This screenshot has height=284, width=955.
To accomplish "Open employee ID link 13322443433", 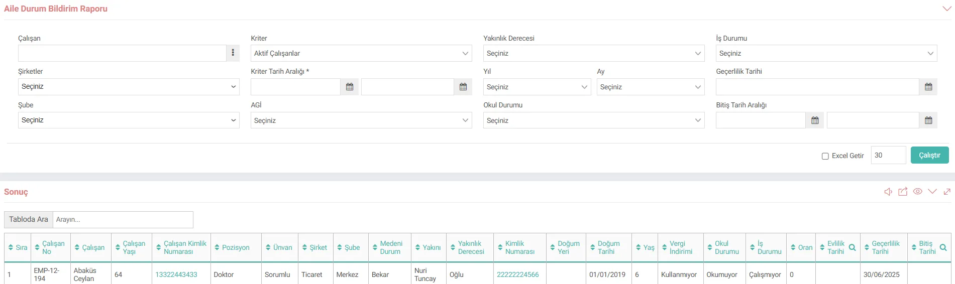I will tap(176, 274).
